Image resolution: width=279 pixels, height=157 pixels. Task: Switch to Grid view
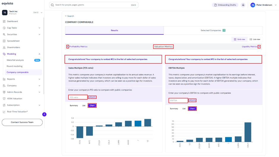tap(240, 39)
